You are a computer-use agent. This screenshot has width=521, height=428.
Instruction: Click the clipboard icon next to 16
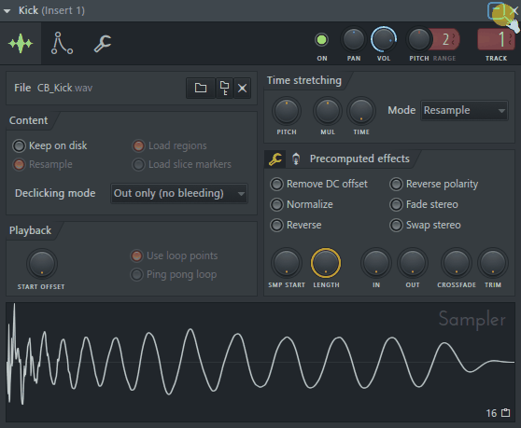[x=506, y=413]
